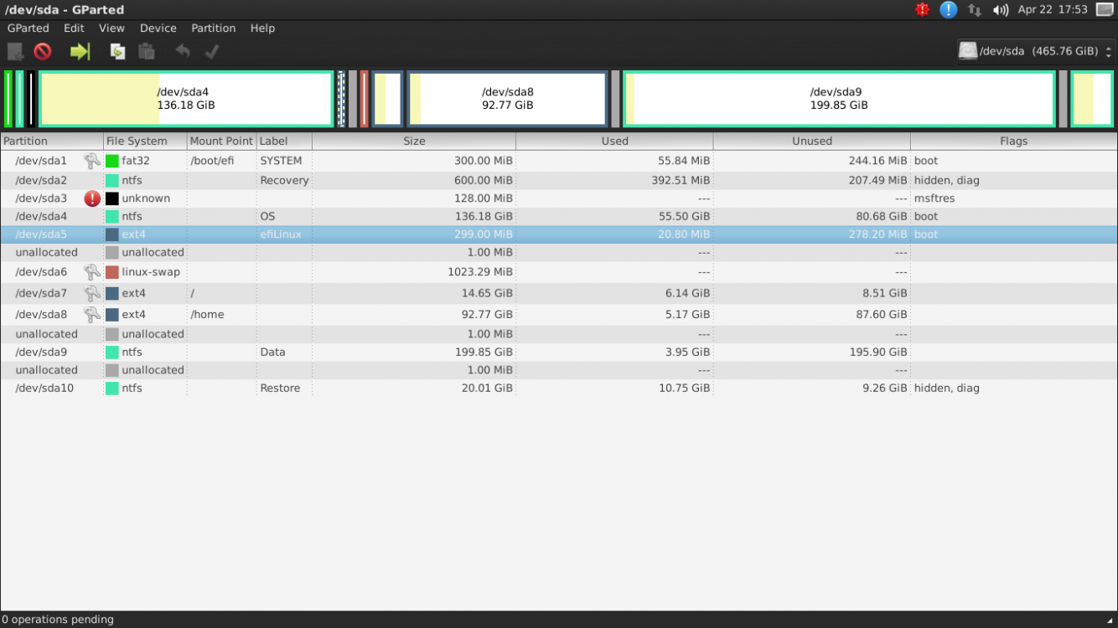Select the /dev/sda6 partition row

[559, 272]
